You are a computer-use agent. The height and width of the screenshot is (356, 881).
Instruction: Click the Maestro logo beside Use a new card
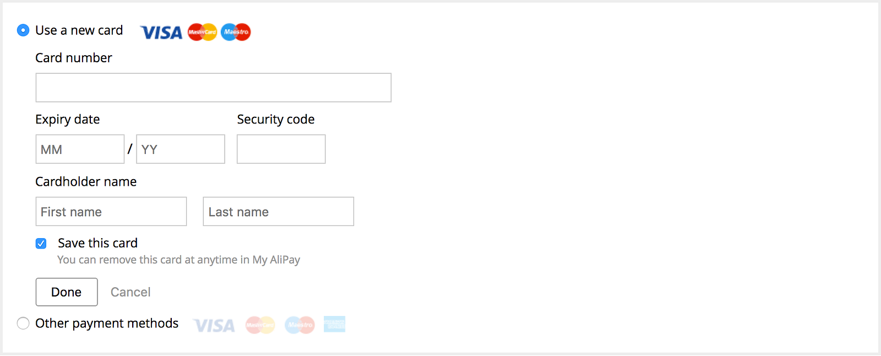[236, 32]
